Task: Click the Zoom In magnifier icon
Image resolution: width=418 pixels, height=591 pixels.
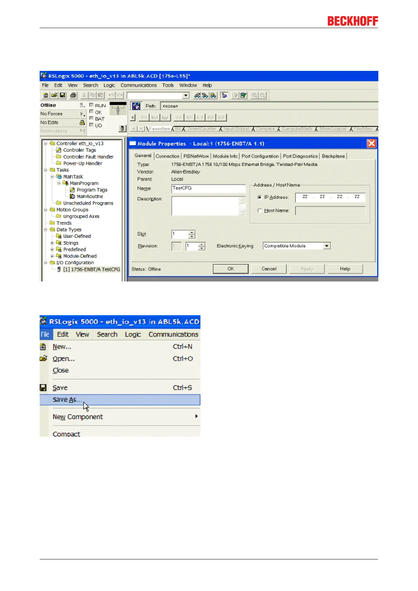Action: pyautogui.click(x=254, y=95)
